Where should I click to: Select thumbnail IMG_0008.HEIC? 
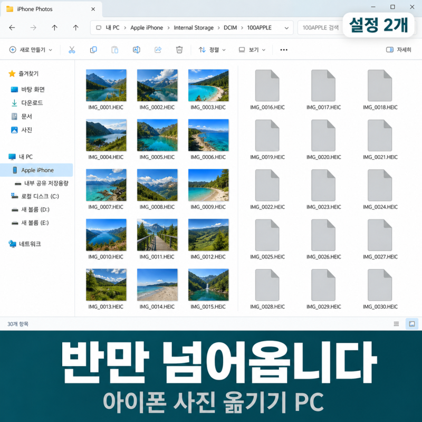(x=157, y=185)
